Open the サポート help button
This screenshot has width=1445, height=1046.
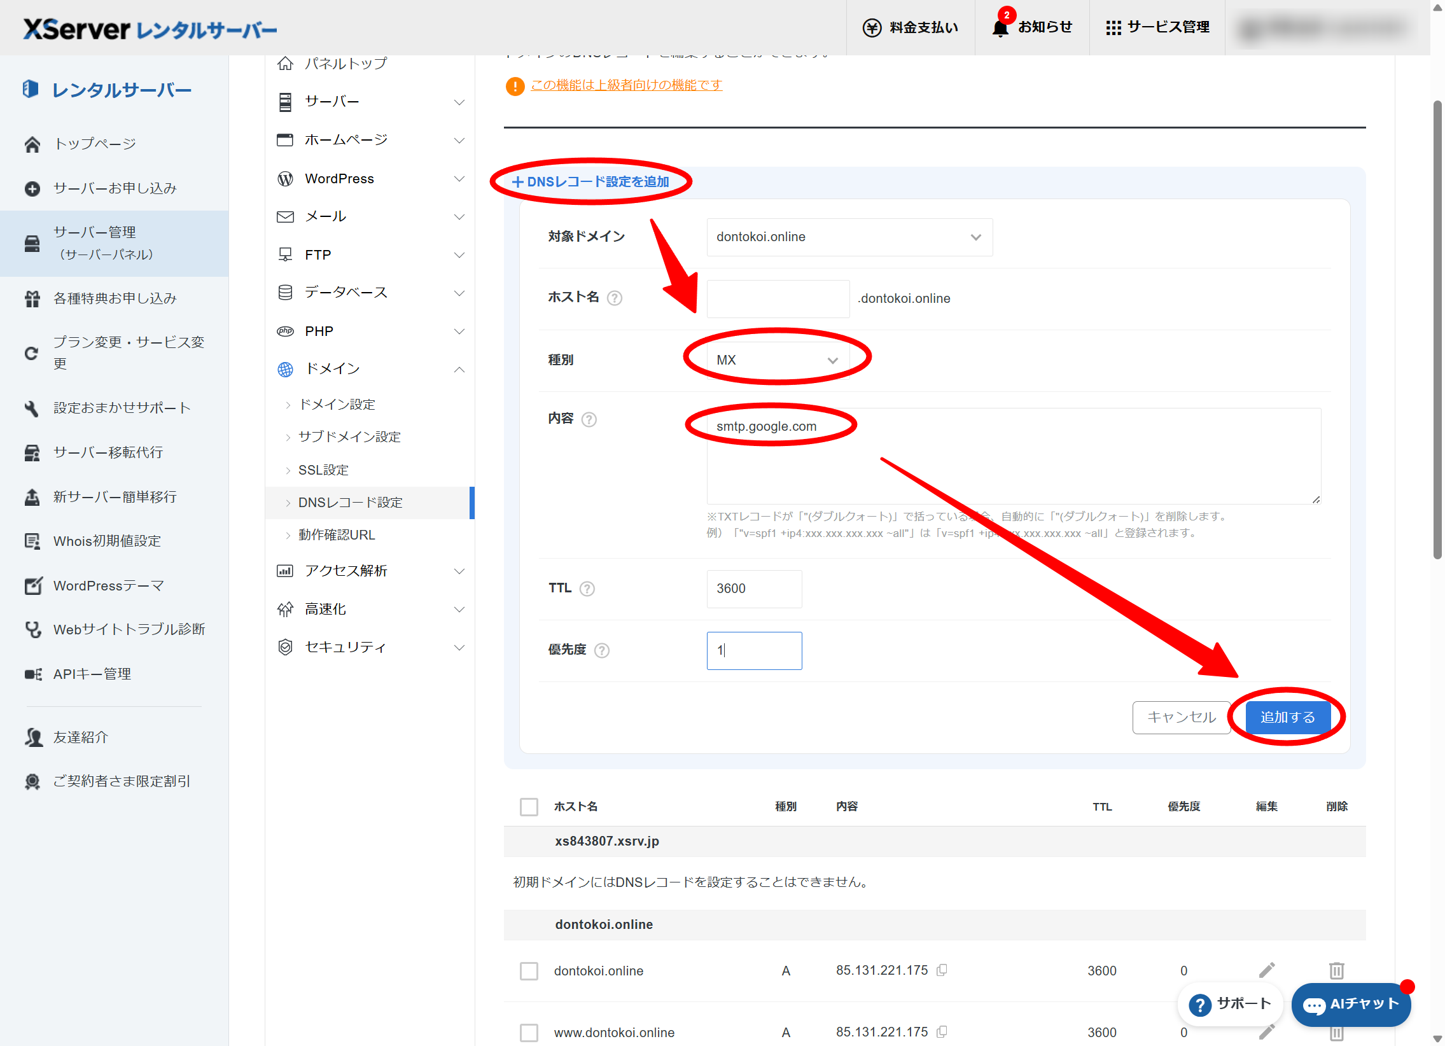click(1230, 1005)
